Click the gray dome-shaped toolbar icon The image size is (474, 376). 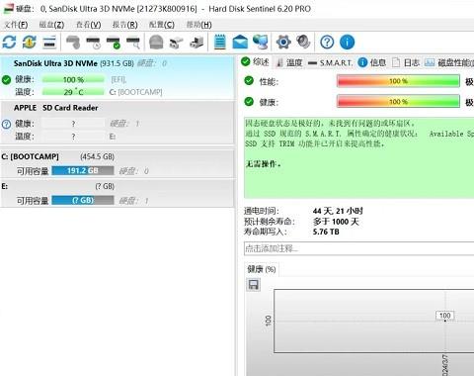(156, 43)
